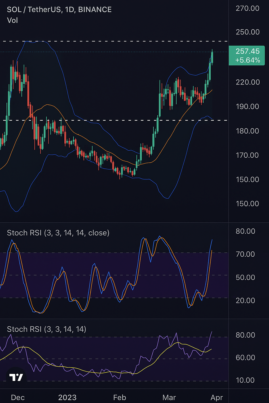Click the 50.00 level on Stoch RSI scale
269x403 pixels.
tap(245, 278)
